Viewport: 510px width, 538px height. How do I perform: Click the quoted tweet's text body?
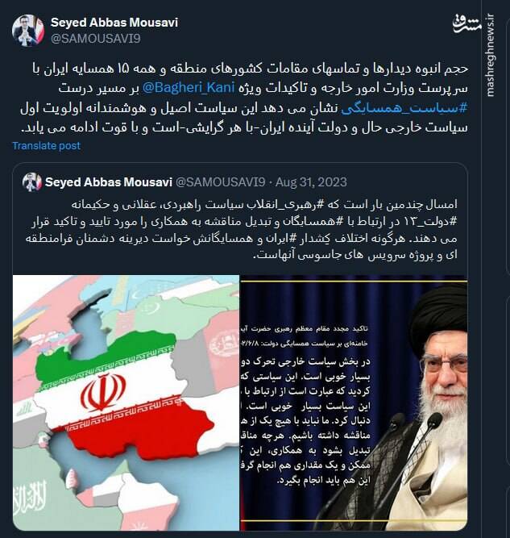tap(242, 230)
